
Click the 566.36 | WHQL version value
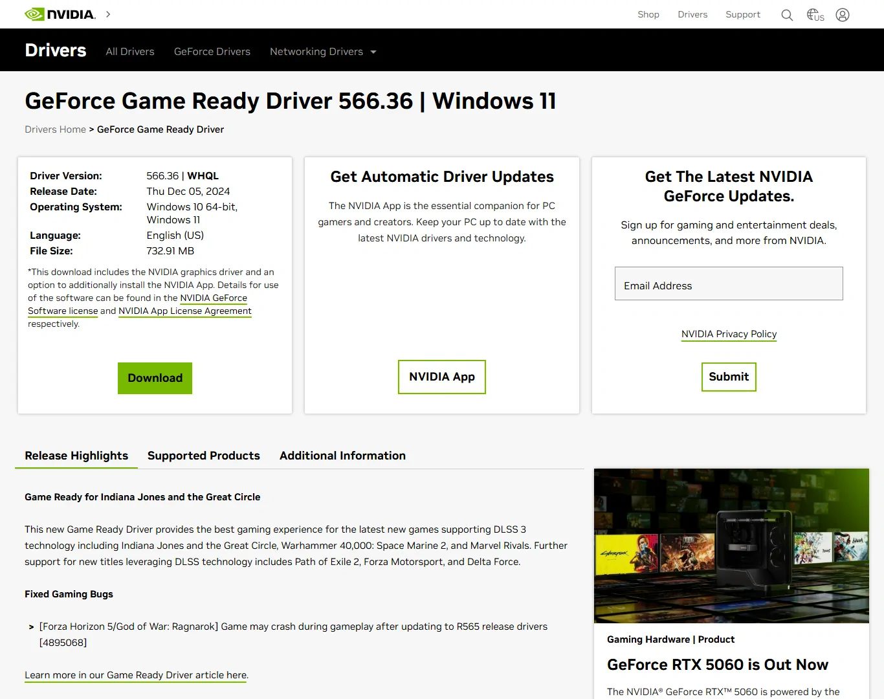(x=182, y=176)
